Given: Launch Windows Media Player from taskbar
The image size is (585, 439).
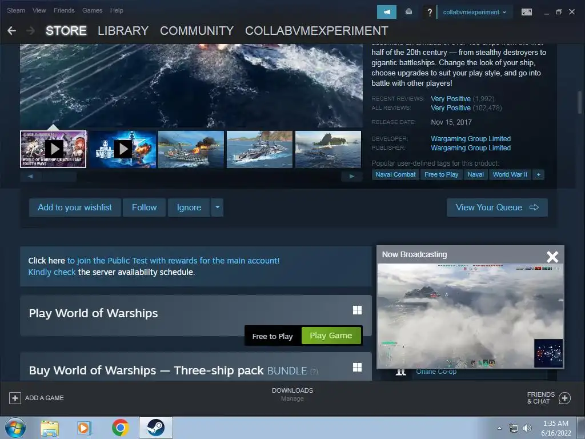Looking at the screenshot, I should click(x=85, y=428).
